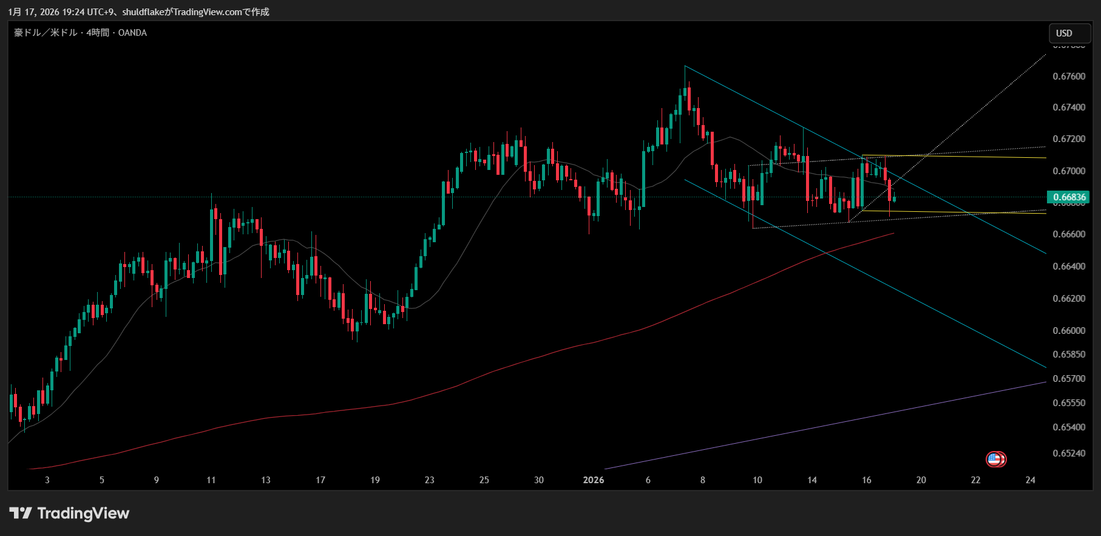Click date label 23 on time axis
The width and height of the screenshot is (1101, 536).
point(429,480)
